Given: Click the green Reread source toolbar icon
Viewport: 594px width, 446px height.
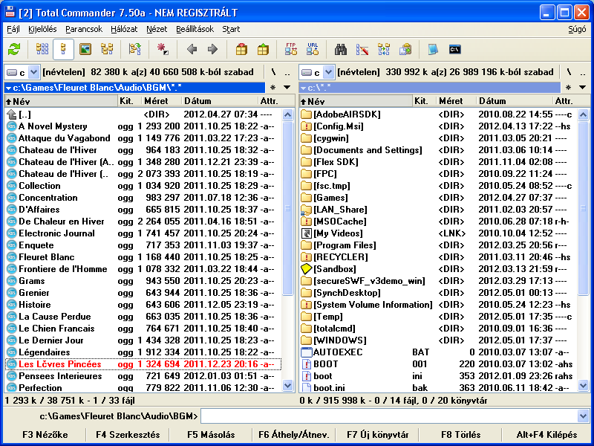Looking at the screenshot, I should click(x=14, y=49).
